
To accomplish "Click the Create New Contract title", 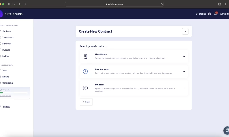I will pos(95,31).
